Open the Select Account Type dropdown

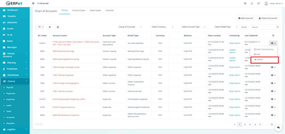[x=192, y=27]
